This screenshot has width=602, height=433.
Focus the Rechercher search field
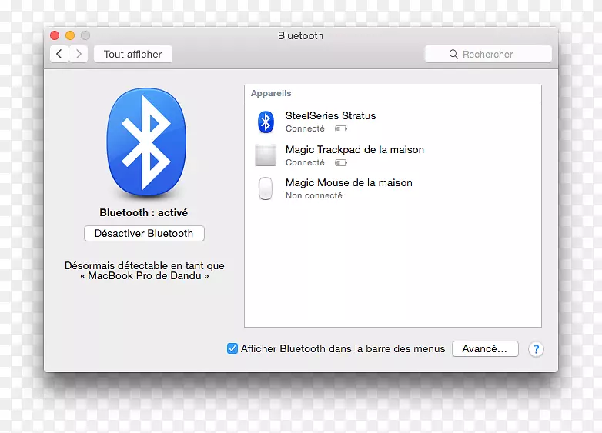coord(488,54)
